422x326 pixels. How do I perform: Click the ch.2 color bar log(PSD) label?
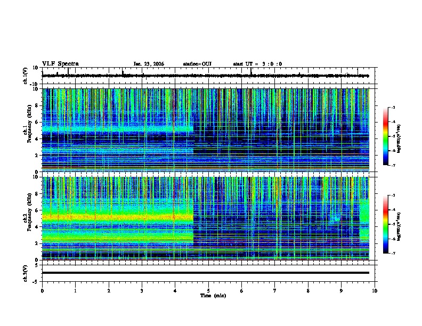pyautogui.click(x=399, y=226)
